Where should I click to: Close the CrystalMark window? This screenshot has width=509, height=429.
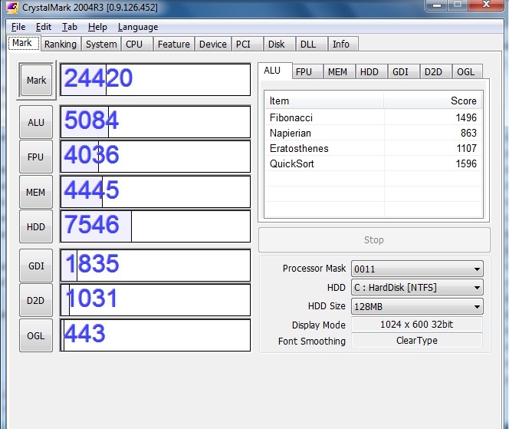[486, 5]
